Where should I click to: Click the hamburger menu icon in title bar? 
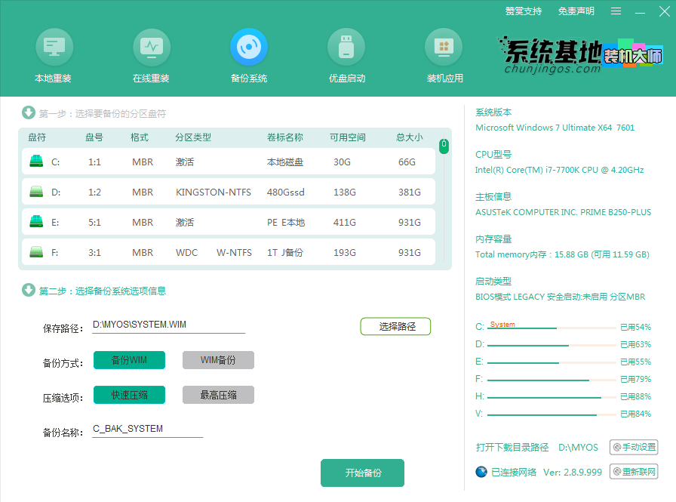point(616,11)
